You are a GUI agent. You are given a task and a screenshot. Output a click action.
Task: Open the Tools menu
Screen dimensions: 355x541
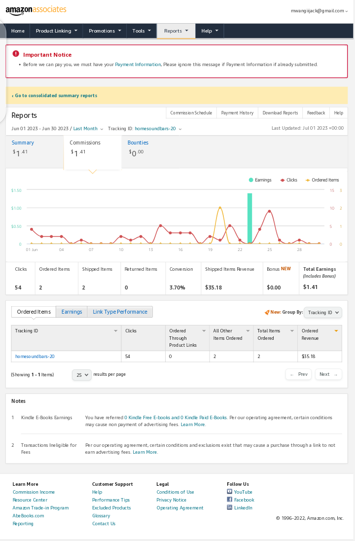click(142, 31)
